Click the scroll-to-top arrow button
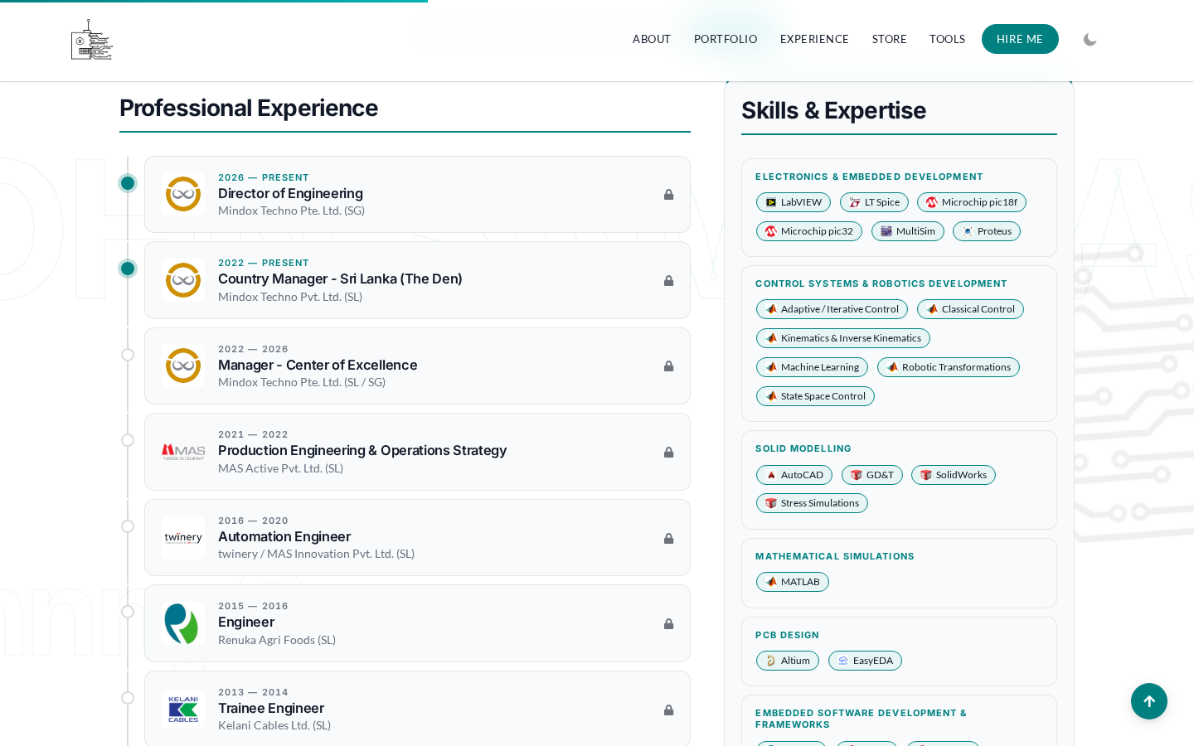Screen dimensions: 1194x746 (1149, 701)
